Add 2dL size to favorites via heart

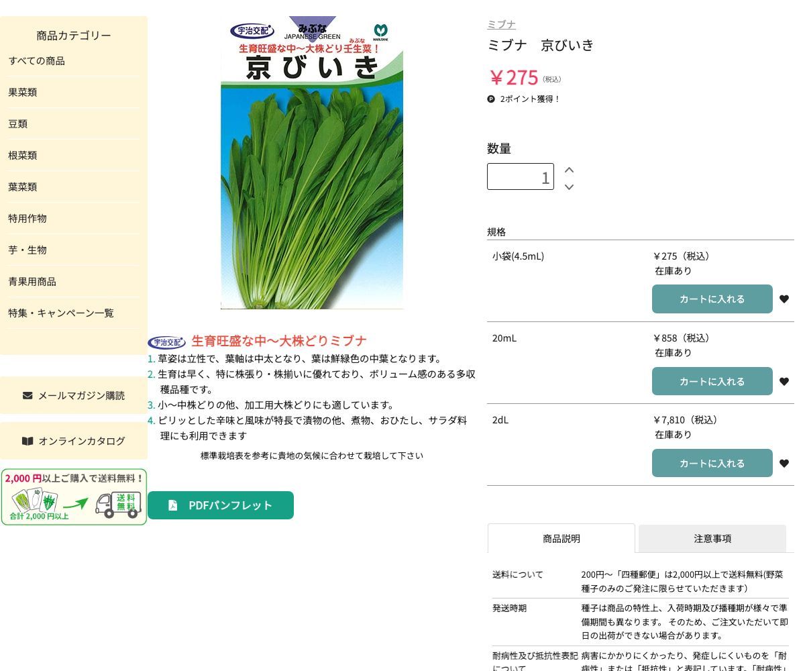click(x=784, y=464)
